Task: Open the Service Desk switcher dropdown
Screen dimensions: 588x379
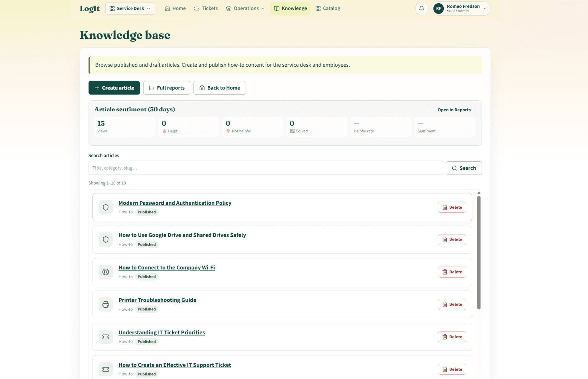Action: click(130, 9)
